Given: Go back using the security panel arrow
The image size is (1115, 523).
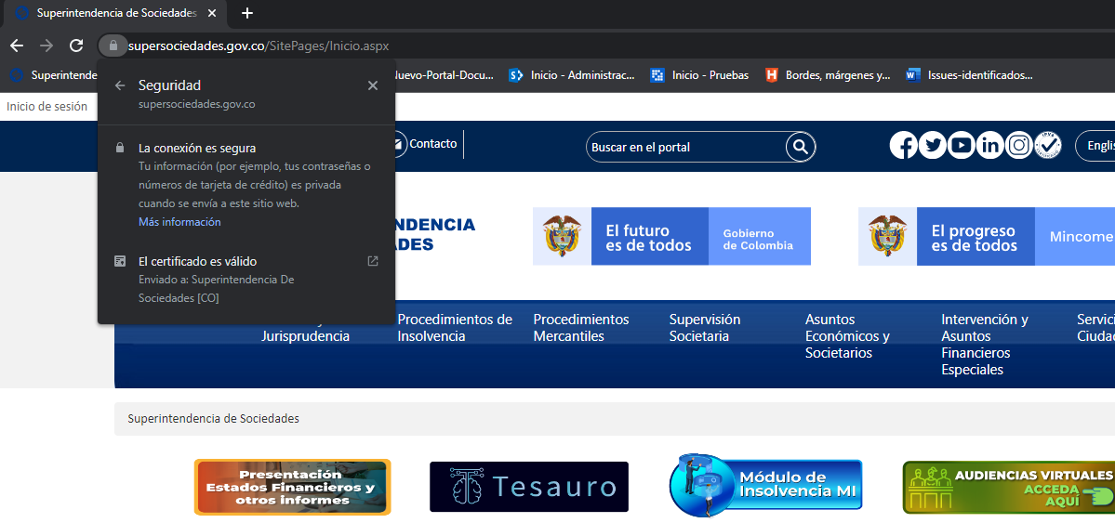Looking at the screenshot, I should [120, 85].
